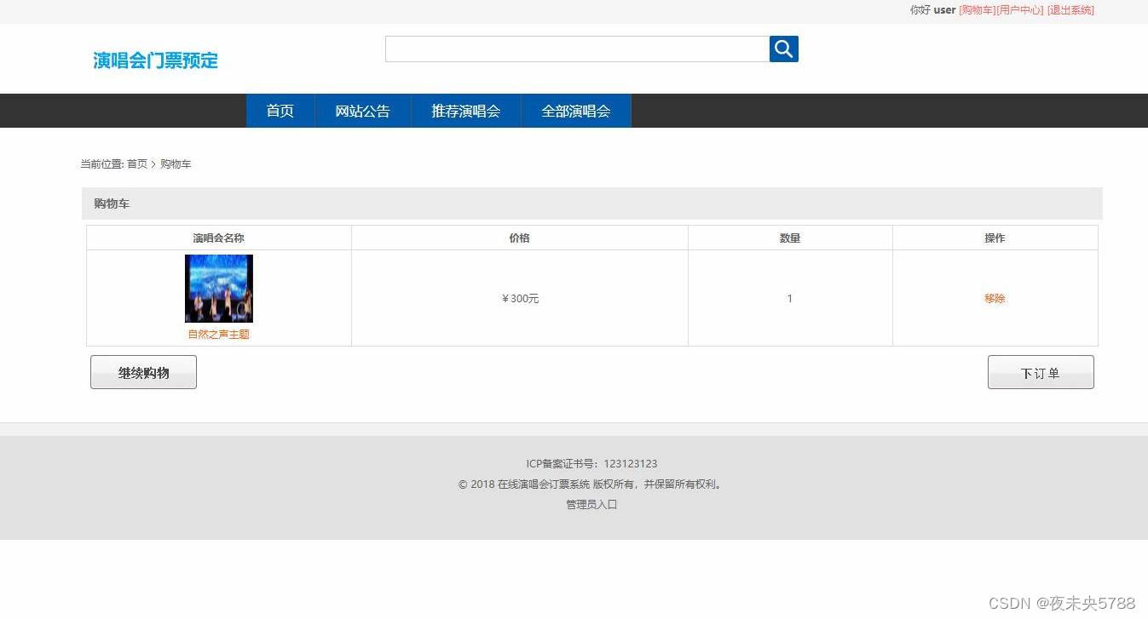Open the 自然之声主题 concert name link
Viewport: 1148px width, 619px height.
219,335
